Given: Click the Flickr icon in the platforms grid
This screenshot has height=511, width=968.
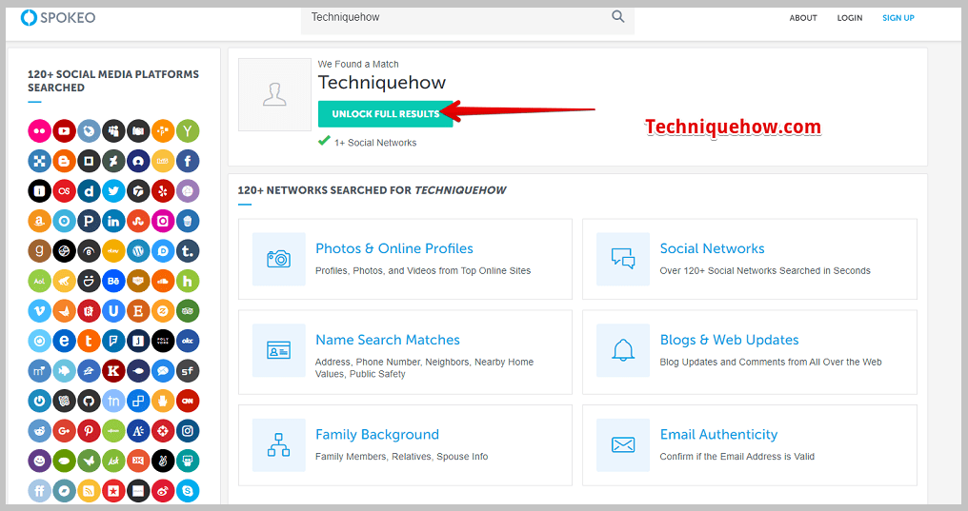Looking at the screenshot, I should [x=39, y=130].
